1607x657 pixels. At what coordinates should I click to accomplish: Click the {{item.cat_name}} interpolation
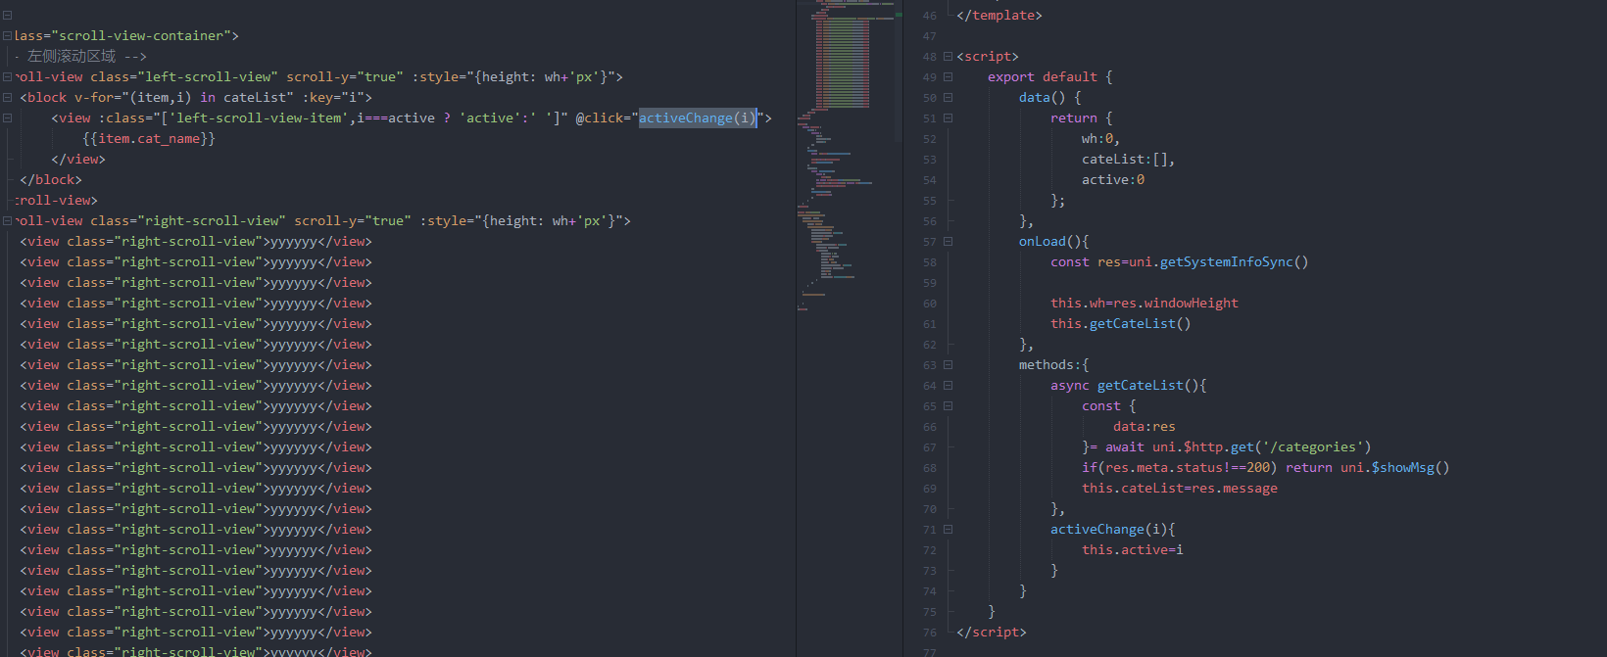(x=149, y=139)
